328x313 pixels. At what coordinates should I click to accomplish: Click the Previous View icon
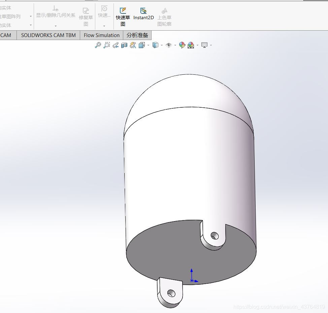pyautogui.click(x=116, y=45)
